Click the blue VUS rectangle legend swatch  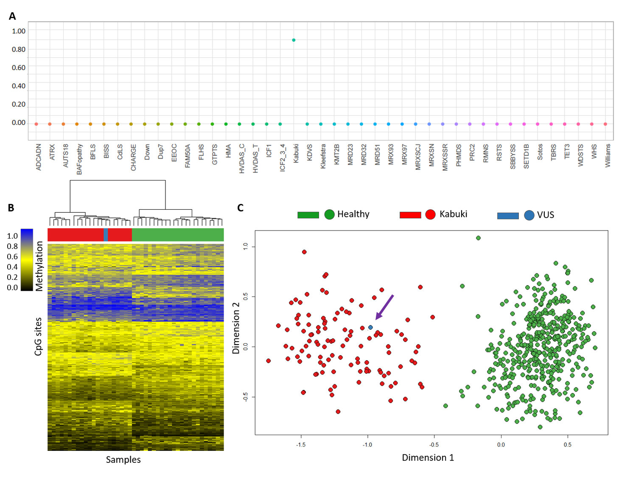pos(508,215)
